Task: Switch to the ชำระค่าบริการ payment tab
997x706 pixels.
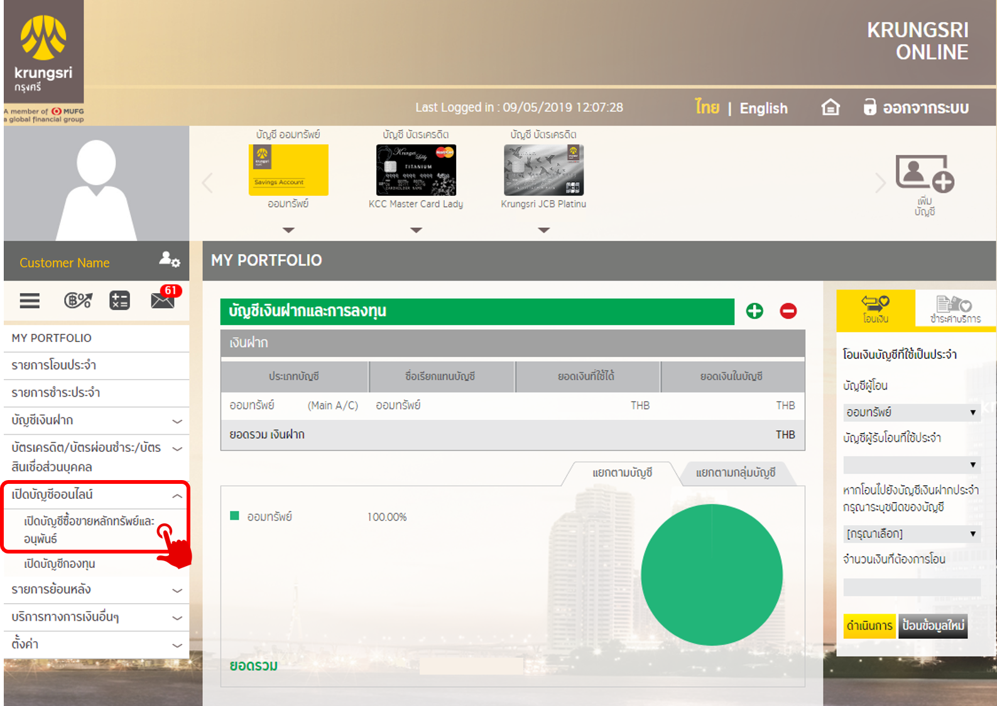Action: coord(956,310)
